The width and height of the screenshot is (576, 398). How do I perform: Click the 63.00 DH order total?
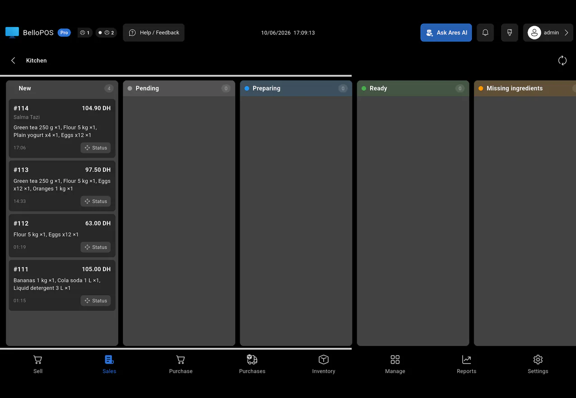tap(98, 223)
